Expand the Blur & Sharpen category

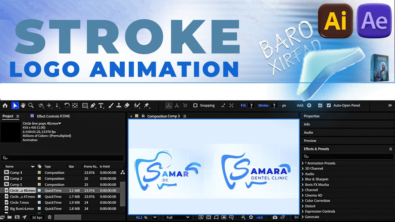click(303, 179)
